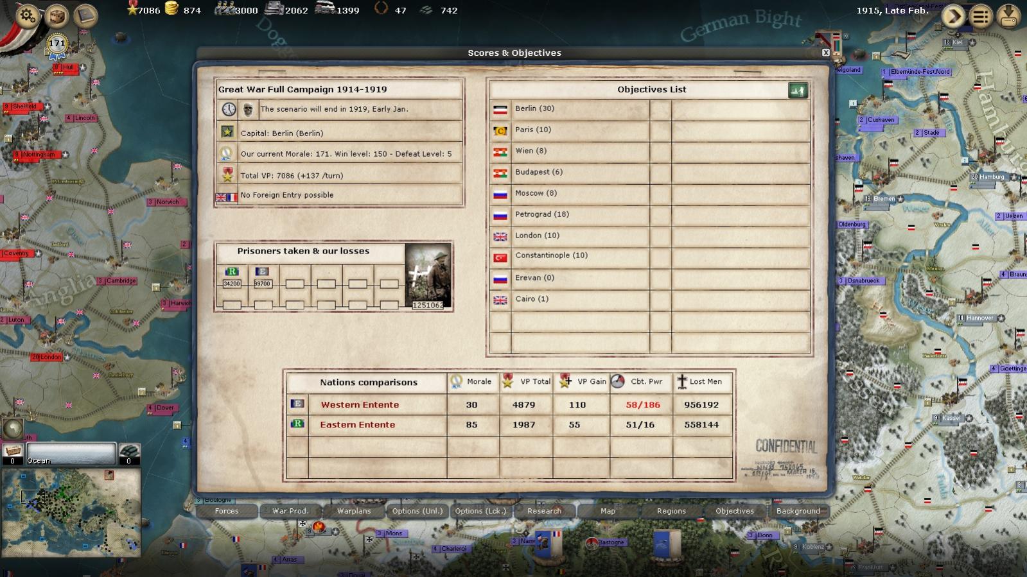Open Options (Unl.) tab
The height and width of the screenshot is (577, 1027).
[x=417, y=511]
